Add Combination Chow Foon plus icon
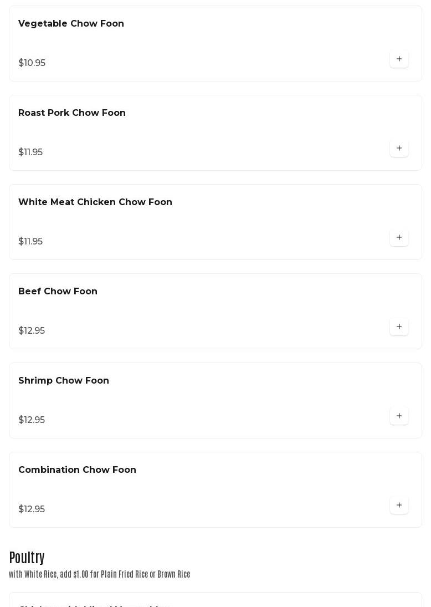Screen dimensions: 431x607 click(399, 505)
